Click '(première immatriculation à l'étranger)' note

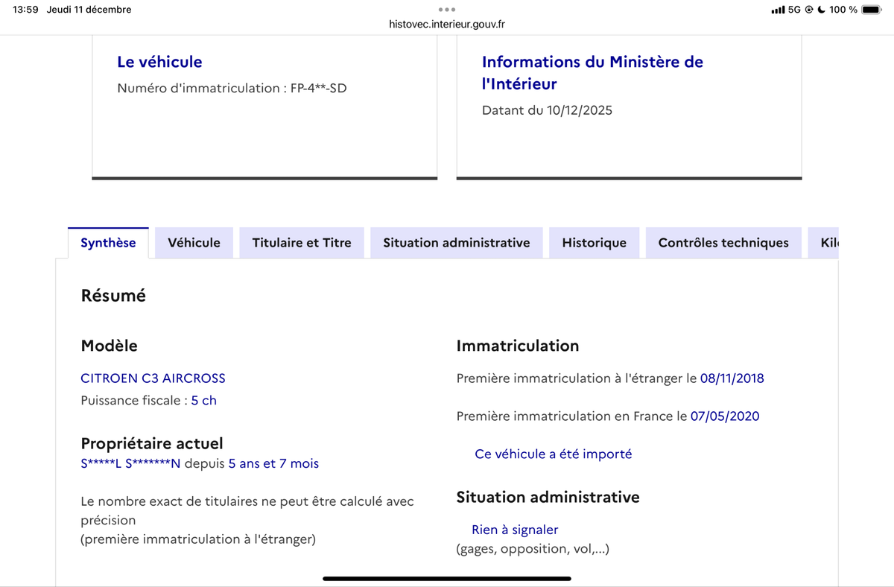click(x=197, y=539)
